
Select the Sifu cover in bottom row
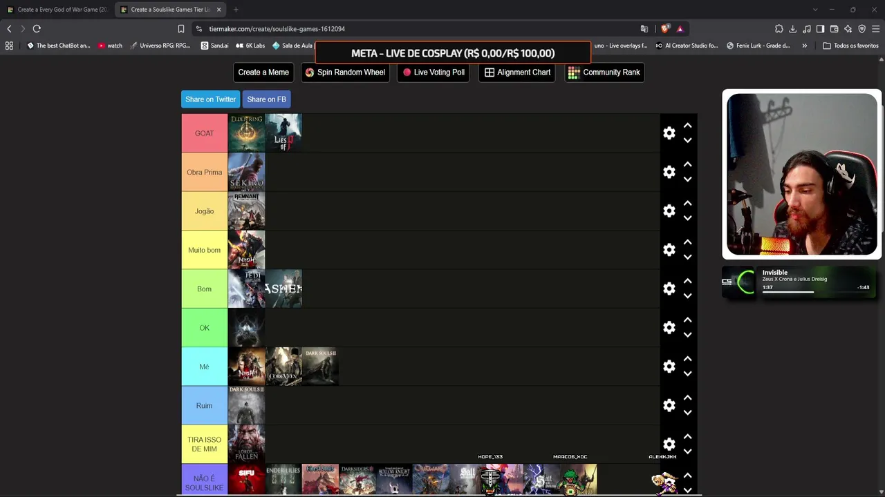click(247, 480)
